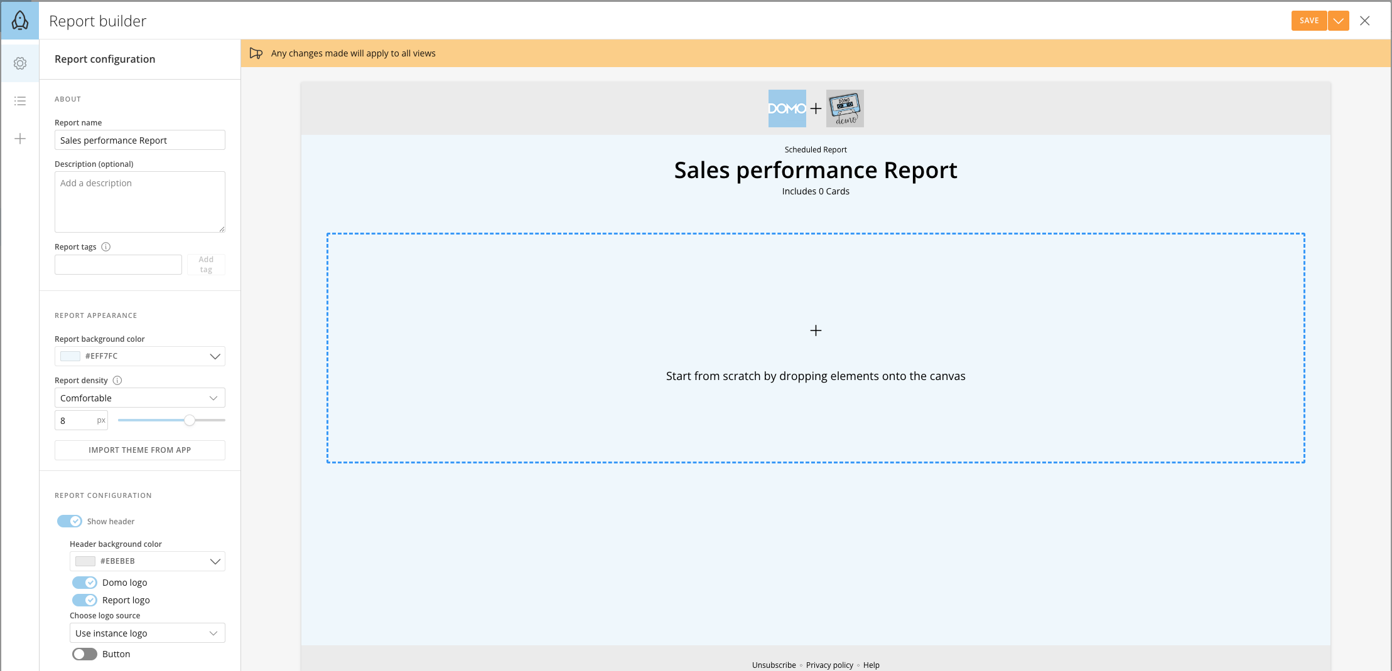The image size is (1392, 671).
Task: Click the rocket logo at the top left
Action: (x=19, y=20)
